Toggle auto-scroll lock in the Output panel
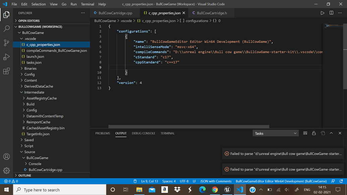Screen dimensions: 347x195 (314, 133)
